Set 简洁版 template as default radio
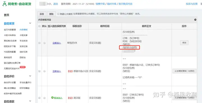The image size is (202, 103). pyautogui.click(x=44, y=98)
